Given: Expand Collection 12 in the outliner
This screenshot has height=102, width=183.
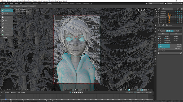Looking at the screenshot, I should point(157,19).
